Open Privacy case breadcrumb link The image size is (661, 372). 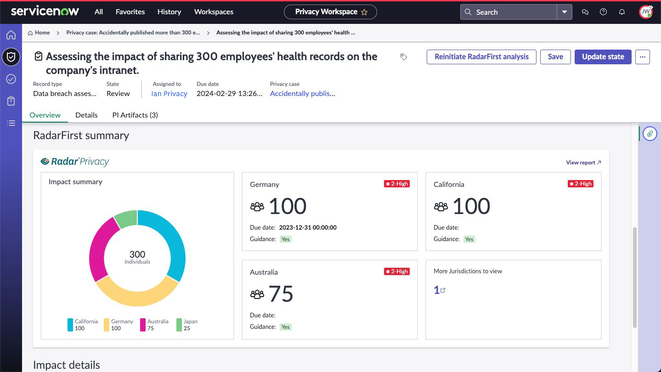pyautogui.click(x=133, y=33)
